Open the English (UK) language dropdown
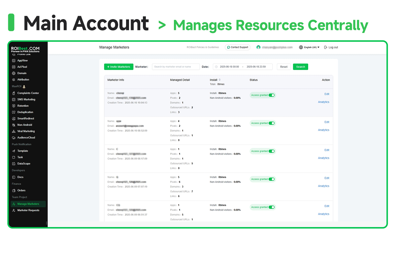The image size is (396, 260). 312,47
